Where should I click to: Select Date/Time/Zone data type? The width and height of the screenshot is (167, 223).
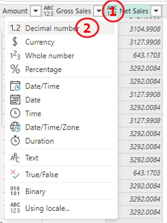point(61,127)
